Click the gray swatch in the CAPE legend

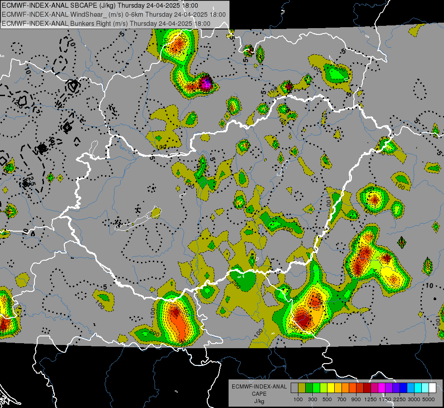pos(294,388)
